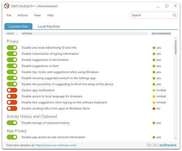Open the oo-software.com link

coord(56,145)
